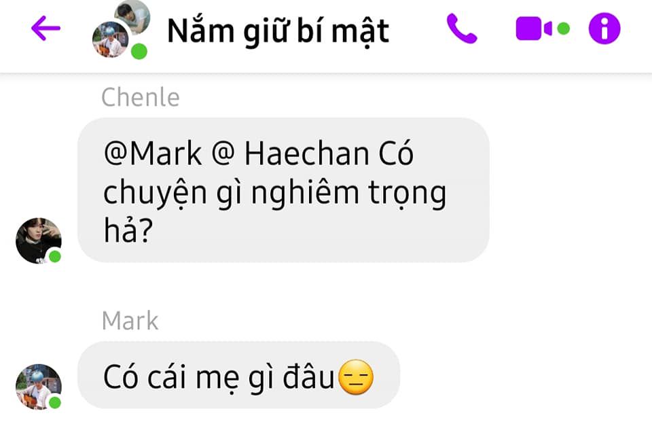Start a video call with camera icon
This screenshot has height=422, width=652.
pos(534,29)
